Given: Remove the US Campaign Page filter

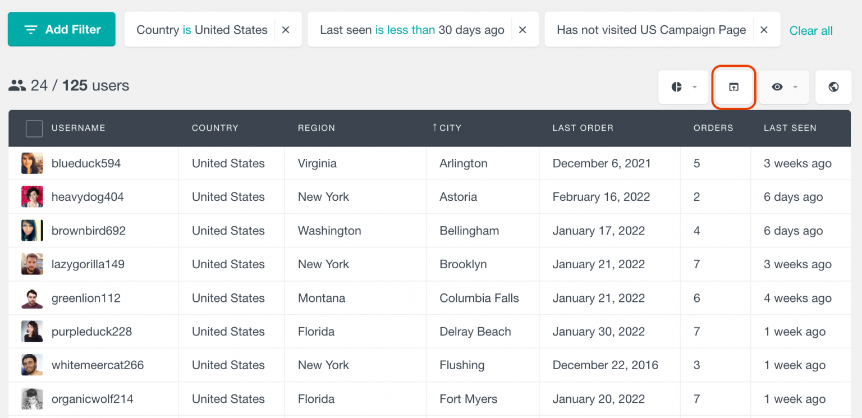Looking at the screenshot, I should [764, 30].
